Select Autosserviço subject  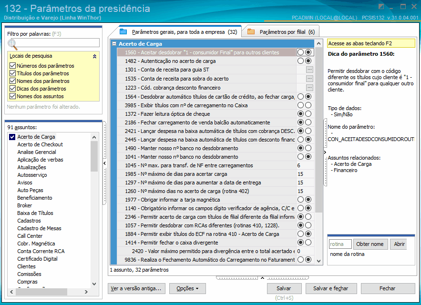(32, 175)
